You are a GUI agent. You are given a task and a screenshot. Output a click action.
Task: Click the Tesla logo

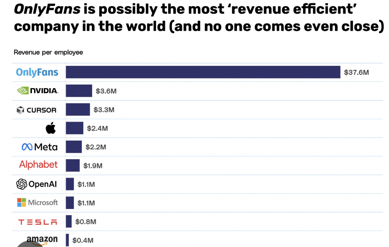point(38,222)
